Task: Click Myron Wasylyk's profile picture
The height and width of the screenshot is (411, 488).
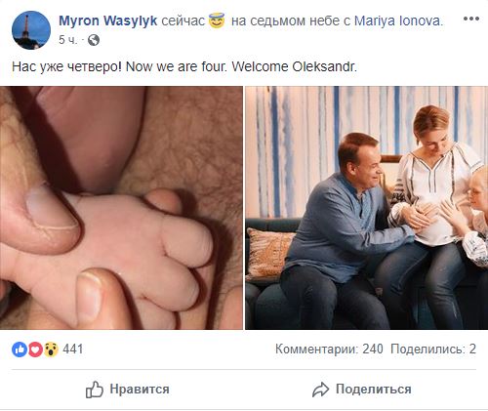Action: [x=31, y=30]
